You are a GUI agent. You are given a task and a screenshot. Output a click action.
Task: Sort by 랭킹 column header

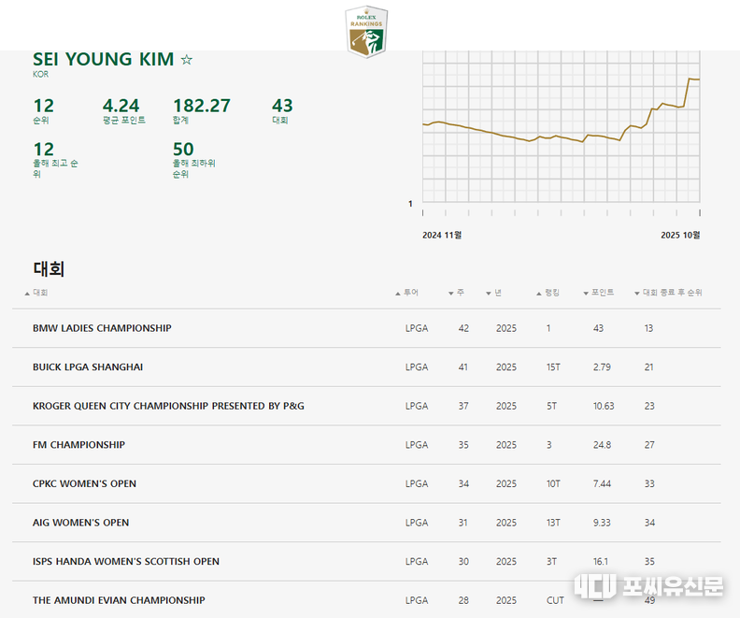click(551, 293)
